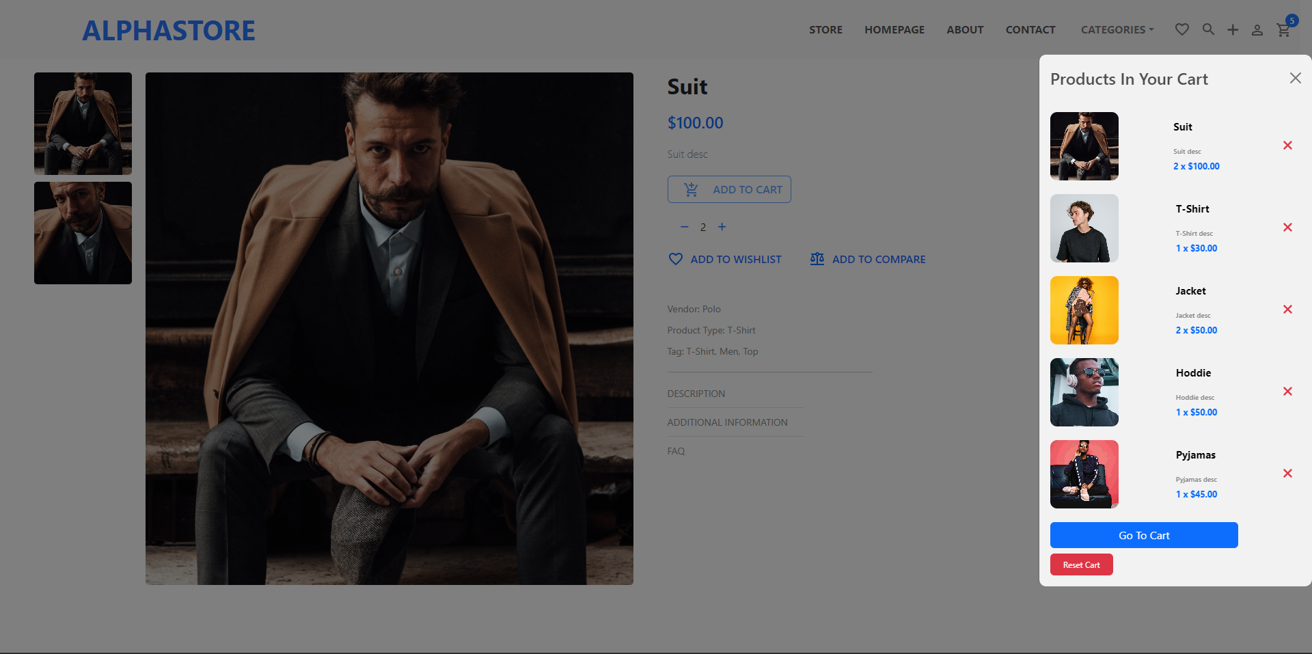Image resolution: width=1312 pixels, height=654 pixels.
Task: Remove the Jacket item from the cart
Action: (x=1287, y=309)
